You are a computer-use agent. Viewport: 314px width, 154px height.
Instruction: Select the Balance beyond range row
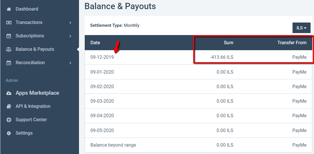(x=198, y=145)
